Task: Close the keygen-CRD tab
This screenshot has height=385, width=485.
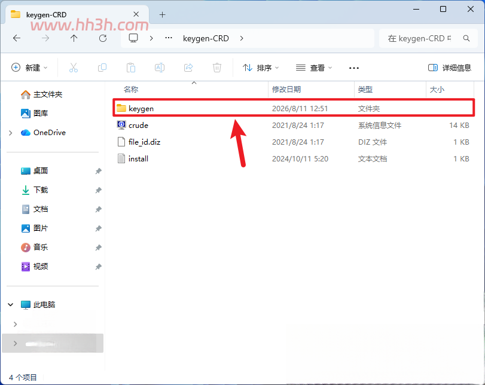Action: pos(136,14)
